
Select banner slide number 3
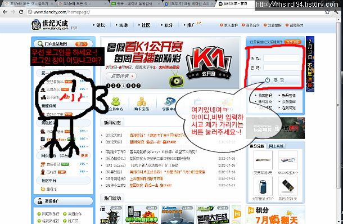118,86
